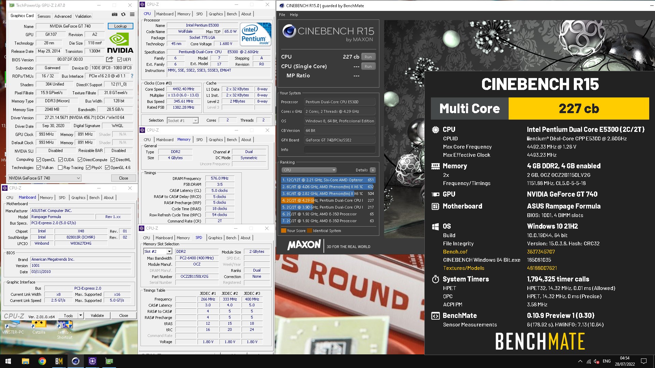Toggle the OpenGL 4.6 checkbox
Viewport: 655px width, 368px height.
[x=107, y=167]
